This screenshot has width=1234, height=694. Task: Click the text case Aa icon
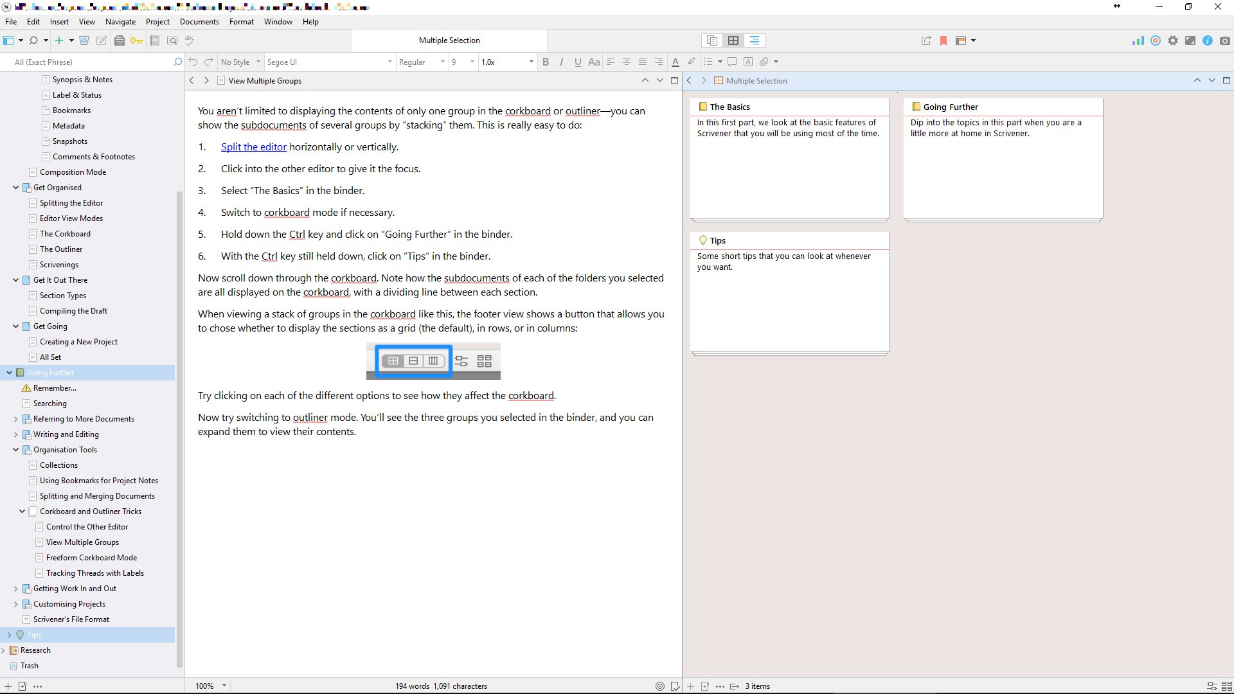pyautogui.click(x=594, y=62)
